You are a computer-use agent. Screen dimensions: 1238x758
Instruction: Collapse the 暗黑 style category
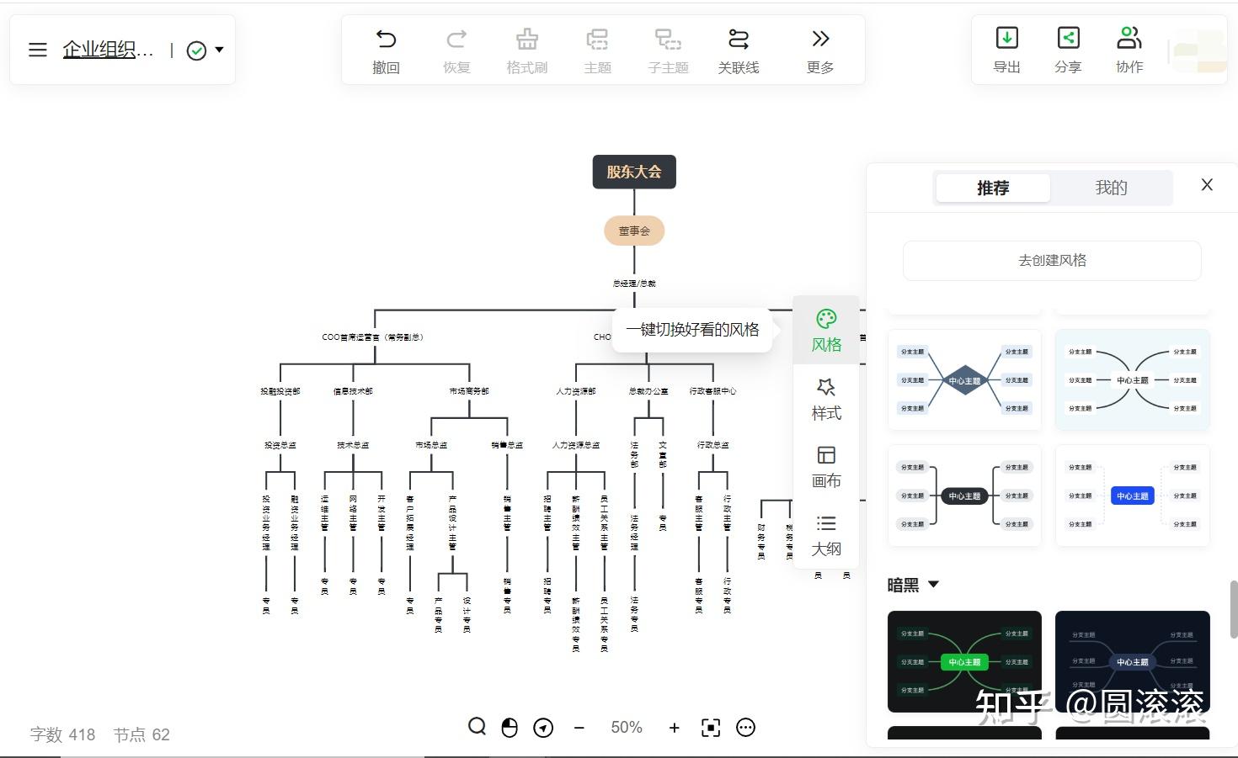(x=933, y=584)
